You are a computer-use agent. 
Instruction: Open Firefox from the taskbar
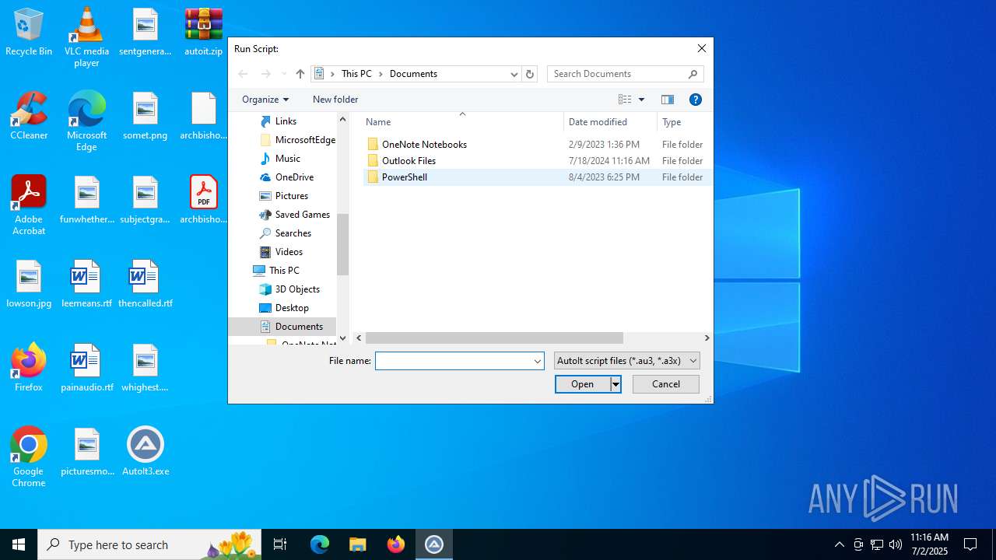point(396,544)
